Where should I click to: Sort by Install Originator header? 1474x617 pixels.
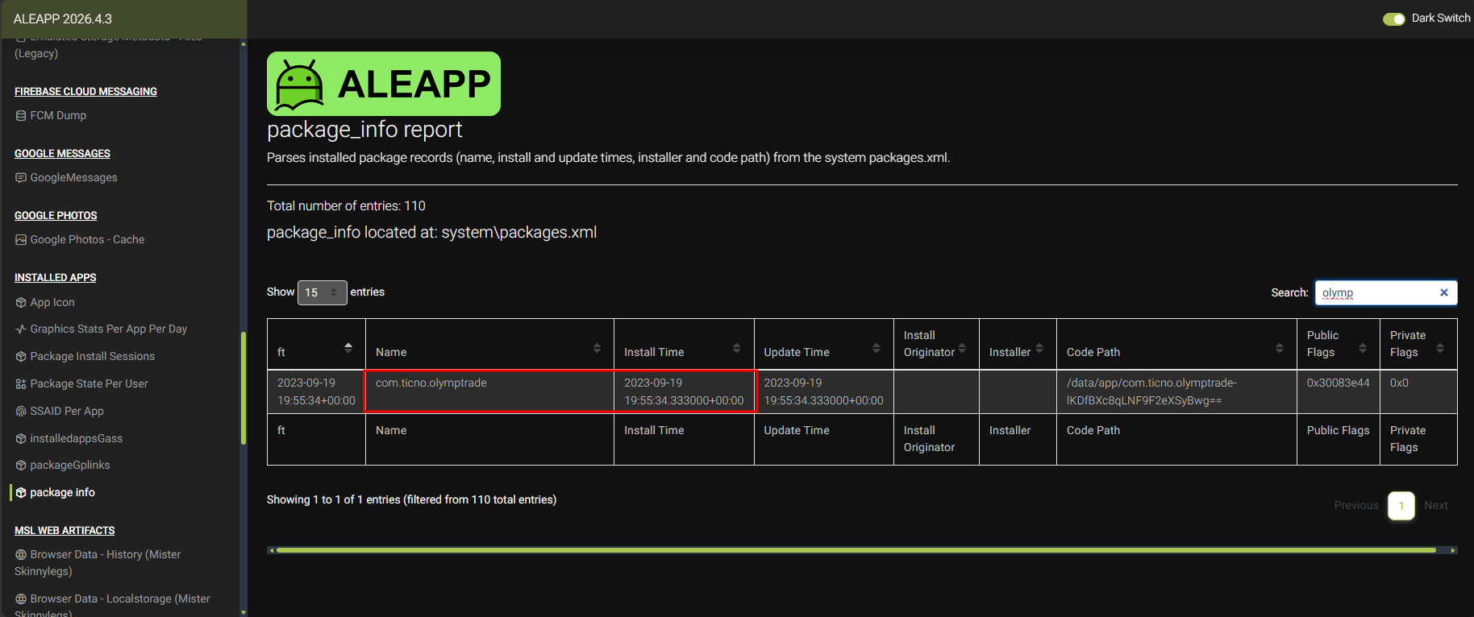coord(936,344)
